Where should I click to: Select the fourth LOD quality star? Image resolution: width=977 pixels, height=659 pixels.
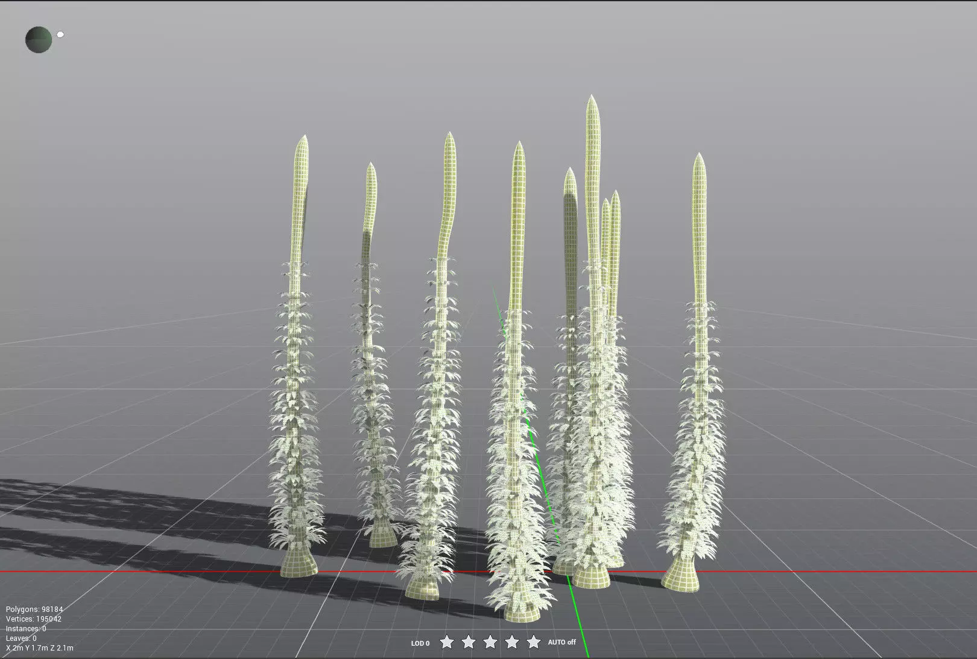(x=512, y=641)
